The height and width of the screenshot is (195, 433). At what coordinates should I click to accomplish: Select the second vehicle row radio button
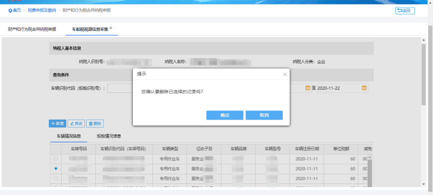56,168
